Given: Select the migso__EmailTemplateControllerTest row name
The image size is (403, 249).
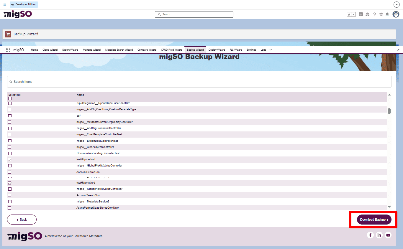Looking at the screenshot, I should [x=99, y=134].
